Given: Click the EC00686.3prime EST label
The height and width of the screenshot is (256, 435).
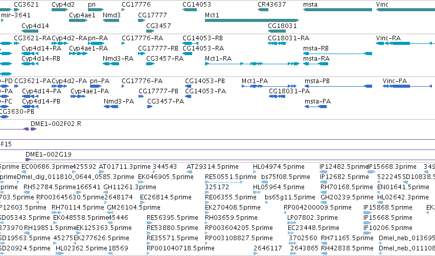Looking at the screenshot, I should 47,167.
